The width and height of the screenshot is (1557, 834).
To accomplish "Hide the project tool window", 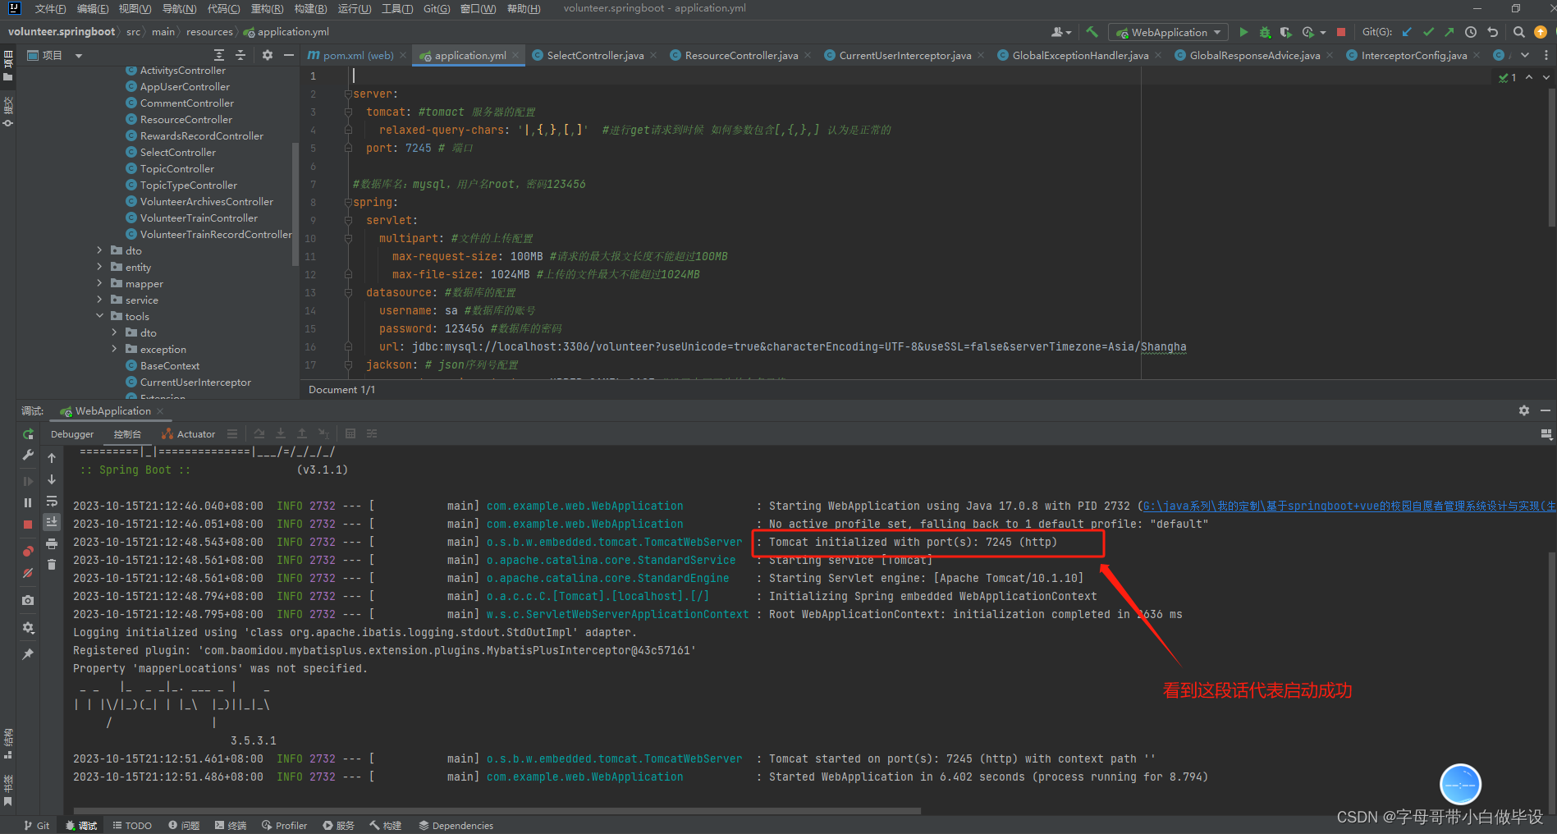I will click(x=289, y=55).
